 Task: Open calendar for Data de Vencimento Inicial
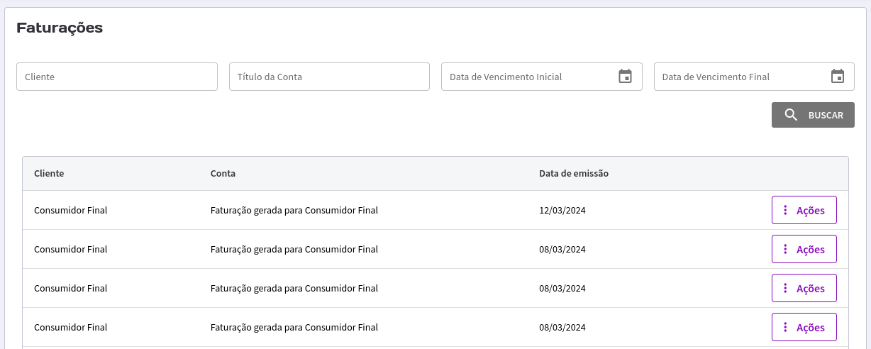625,77
